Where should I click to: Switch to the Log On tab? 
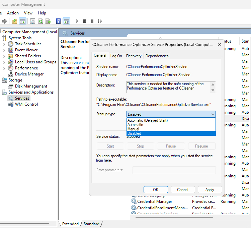pyautogui.click(x=116, y=56)
